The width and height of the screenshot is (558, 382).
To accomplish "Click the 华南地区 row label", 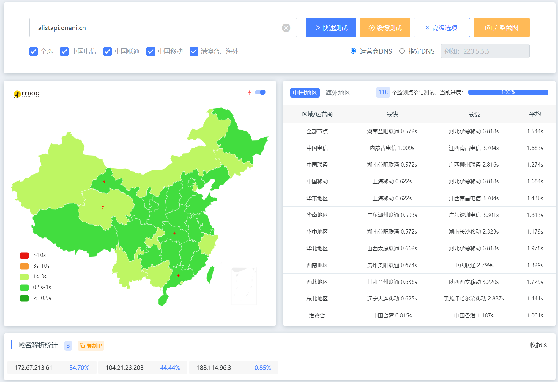I will 317,215.
